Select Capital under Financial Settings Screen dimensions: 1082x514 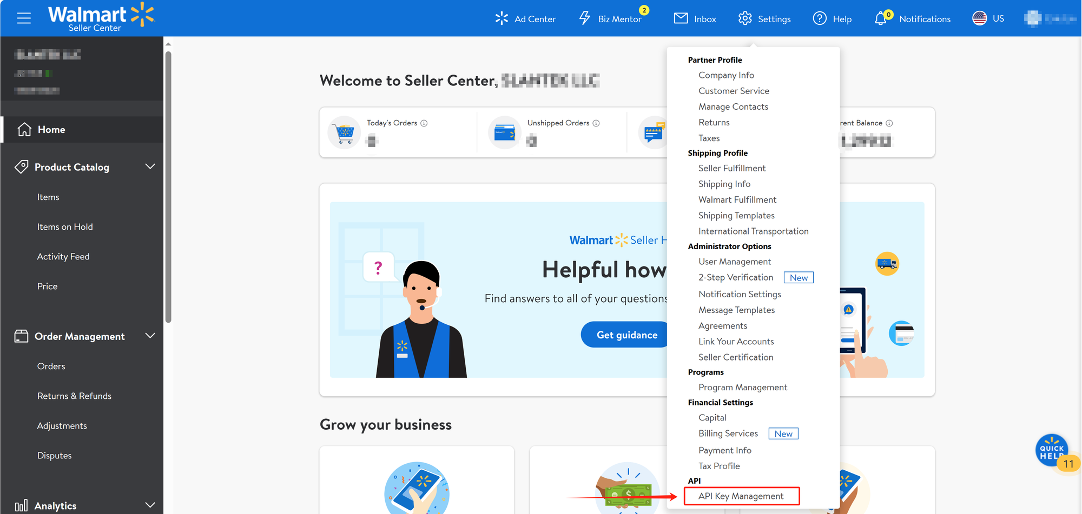coord(712,417)
